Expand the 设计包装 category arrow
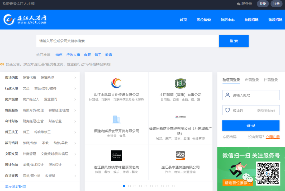285x191 pixels. 75,165
